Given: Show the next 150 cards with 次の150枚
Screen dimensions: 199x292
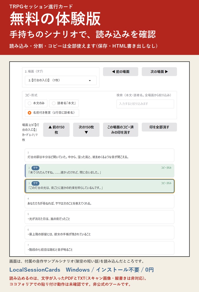Looking at the screenshot, I should pos(86,130).
